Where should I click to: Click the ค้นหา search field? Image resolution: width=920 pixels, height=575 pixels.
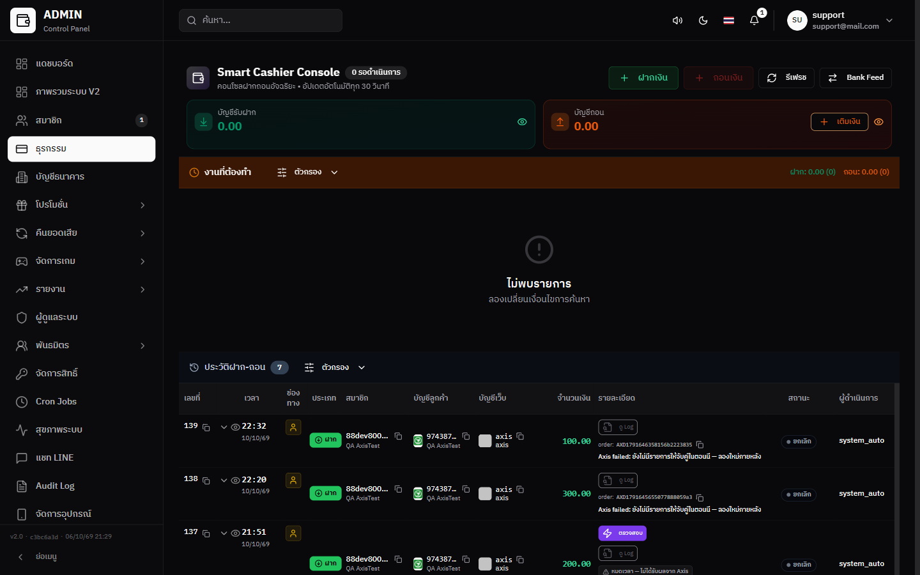(261, 20)
